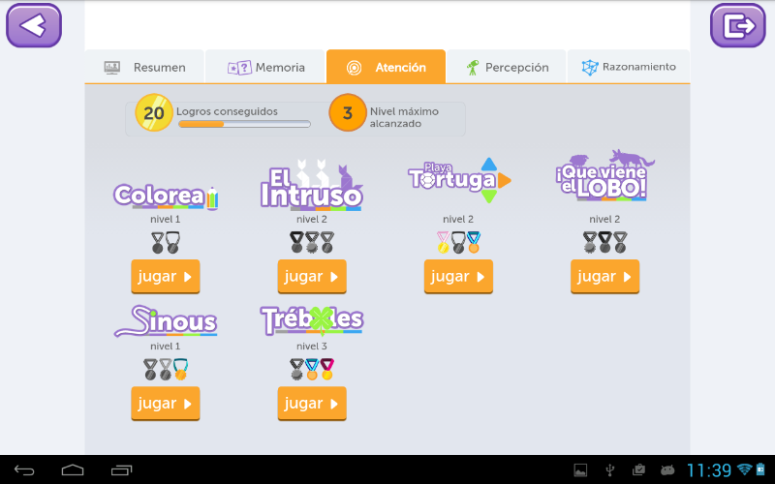Play Sinous with its jugar button
The height and width of the screenshot is (484, 775).
pyautogui.click(x=166, y=404)
